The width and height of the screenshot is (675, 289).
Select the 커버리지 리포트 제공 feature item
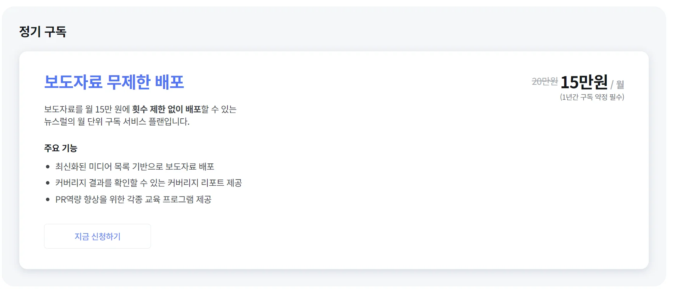[149, 183]
